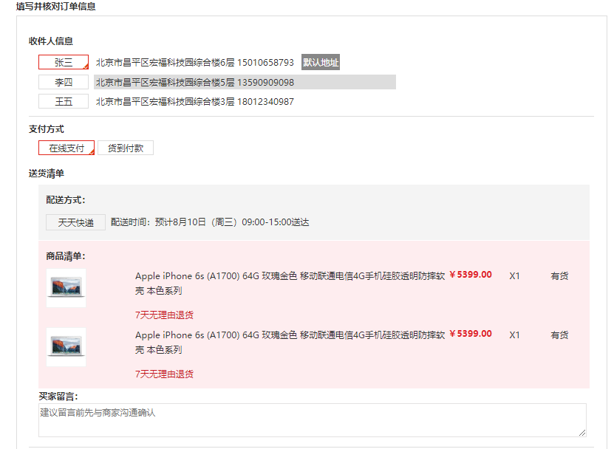Select the 天天快递 delivery option
Viewport: 614px width, 449px height.
75,222
